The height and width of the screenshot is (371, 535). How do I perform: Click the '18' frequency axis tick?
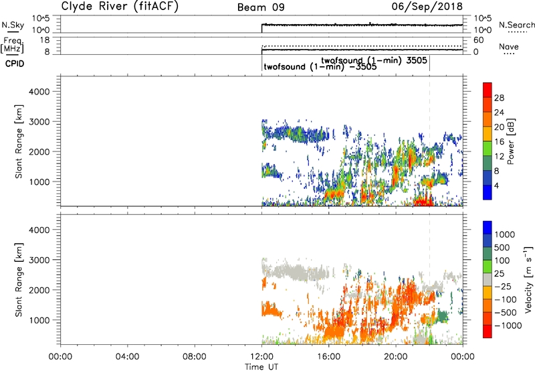(x=45, y=40)
